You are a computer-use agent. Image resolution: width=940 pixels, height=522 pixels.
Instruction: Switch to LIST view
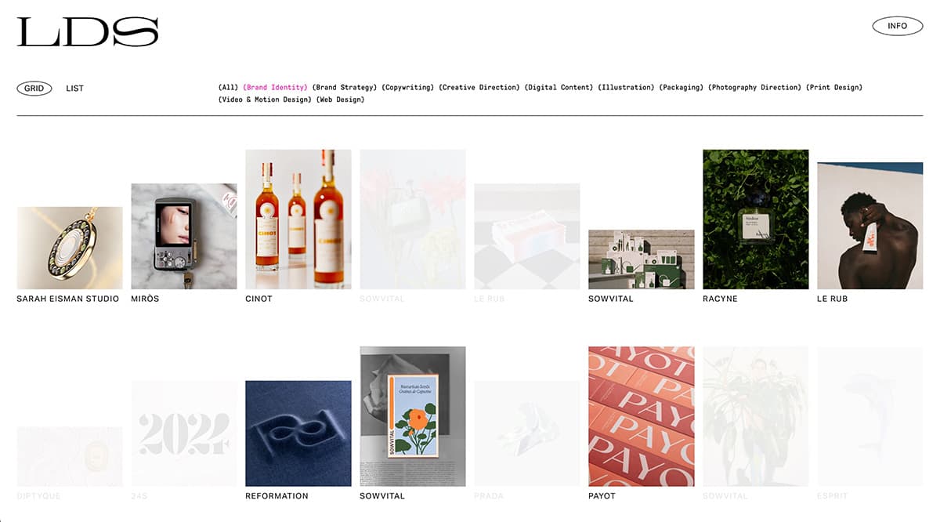[x=74, y=89]
